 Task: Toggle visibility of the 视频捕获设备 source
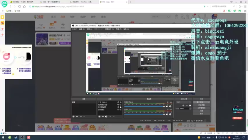(x=118, y=105)
